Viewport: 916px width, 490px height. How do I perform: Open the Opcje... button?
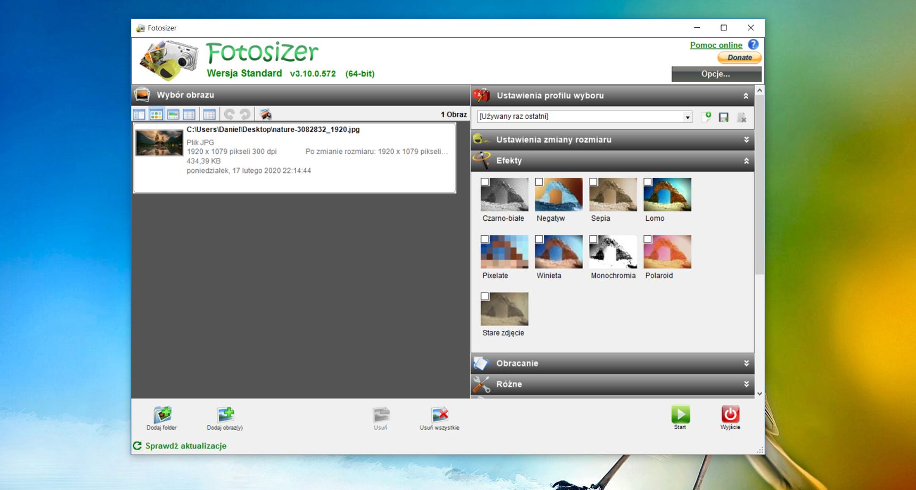[716, 74]
